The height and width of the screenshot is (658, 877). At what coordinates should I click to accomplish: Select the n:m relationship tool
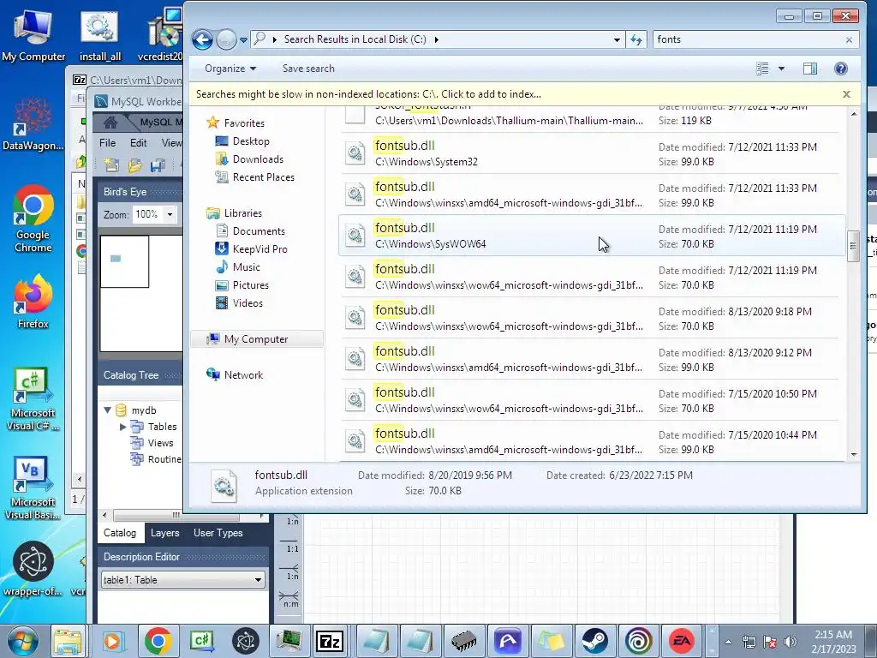[291, 598]
